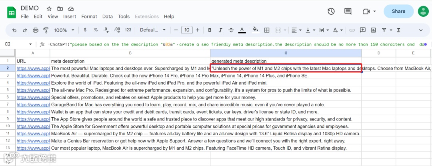Click the Share button
This screenshot has width=432, height=166.
coord(398,11)
